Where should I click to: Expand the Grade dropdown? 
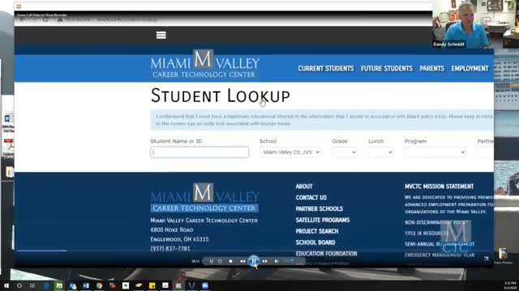pyautogui.click(x=345, y=152)
